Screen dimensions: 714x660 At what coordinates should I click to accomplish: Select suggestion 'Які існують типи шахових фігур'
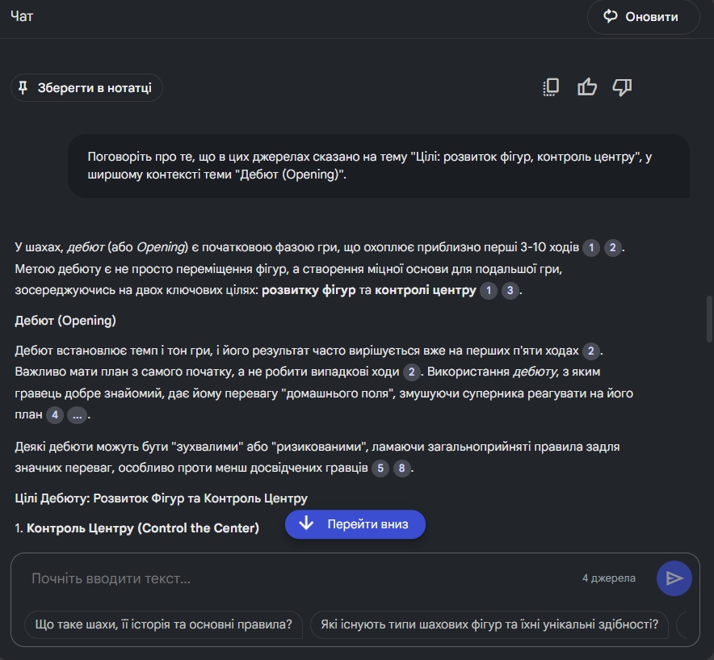click(489, 624)
